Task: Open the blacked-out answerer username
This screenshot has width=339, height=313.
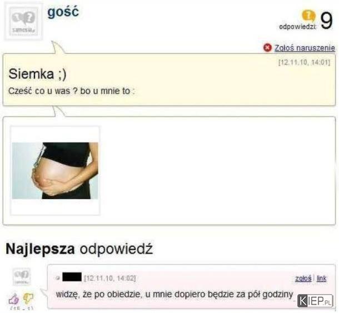Action: 72,277
